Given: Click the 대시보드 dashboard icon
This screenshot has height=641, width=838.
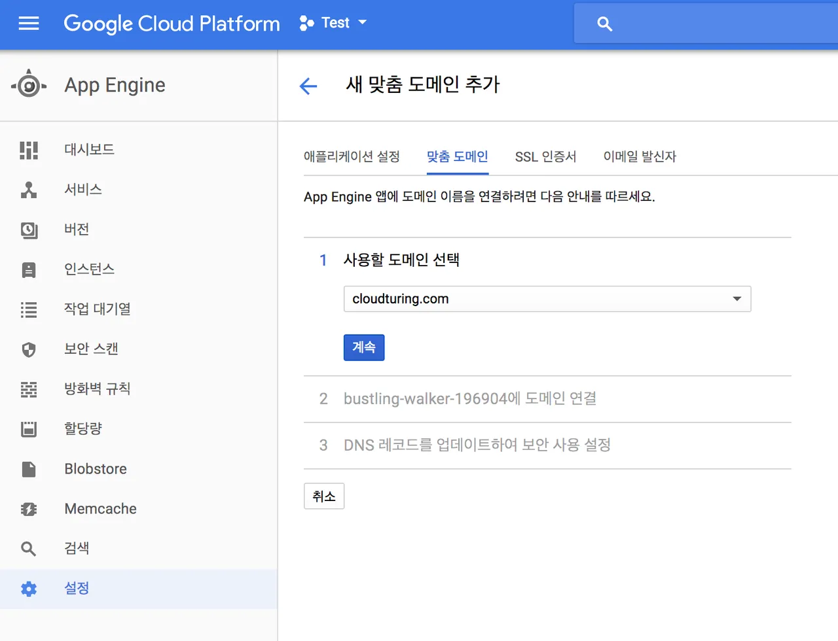Looking at the screenshot, I should (29, 150).
